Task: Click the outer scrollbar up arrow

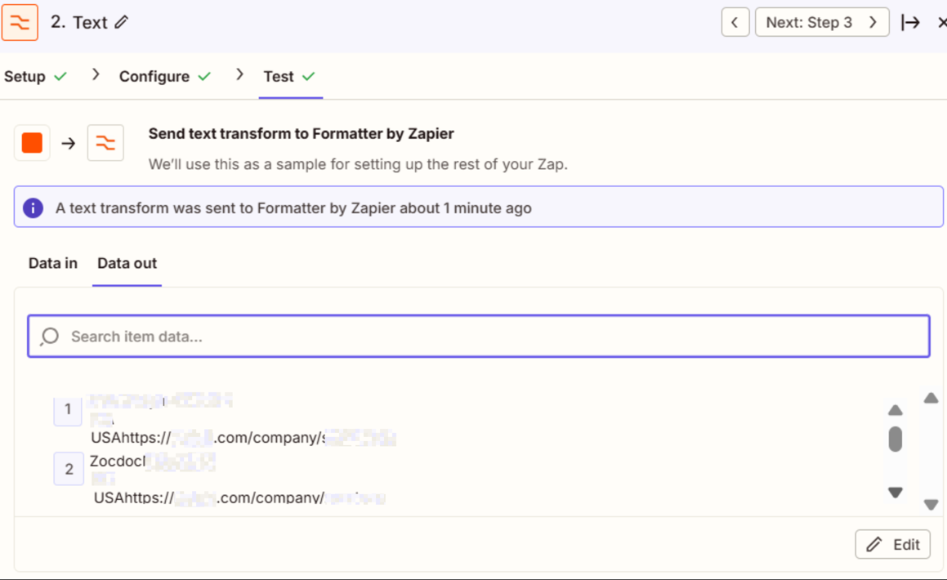Action: (931, 398)
